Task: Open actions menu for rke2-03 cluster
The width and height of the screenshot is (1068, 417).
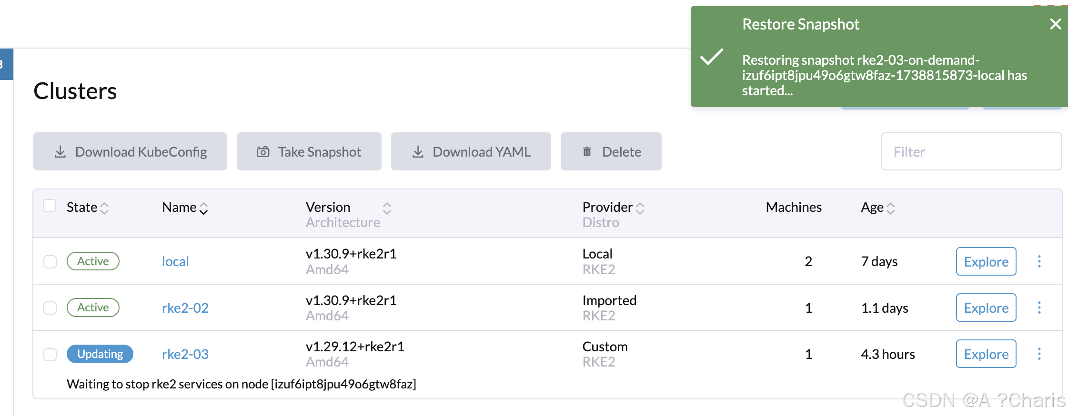Action: [x=1039, y=354]
